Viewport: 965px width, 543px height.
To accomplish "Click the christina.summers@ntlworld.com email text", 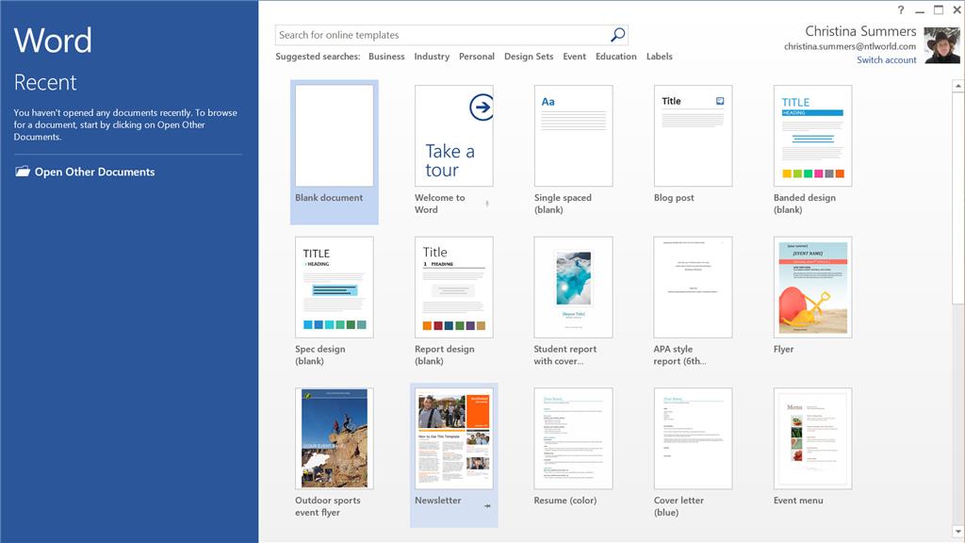I will click(x=850, y=46).
